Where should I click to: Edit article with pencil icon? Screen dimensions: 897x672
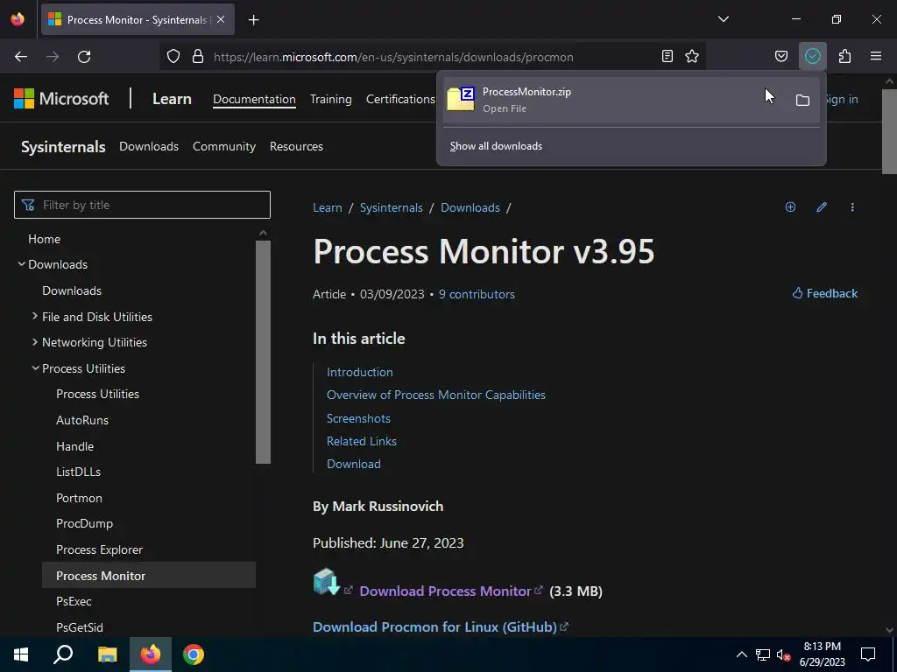tap(822, 207)
